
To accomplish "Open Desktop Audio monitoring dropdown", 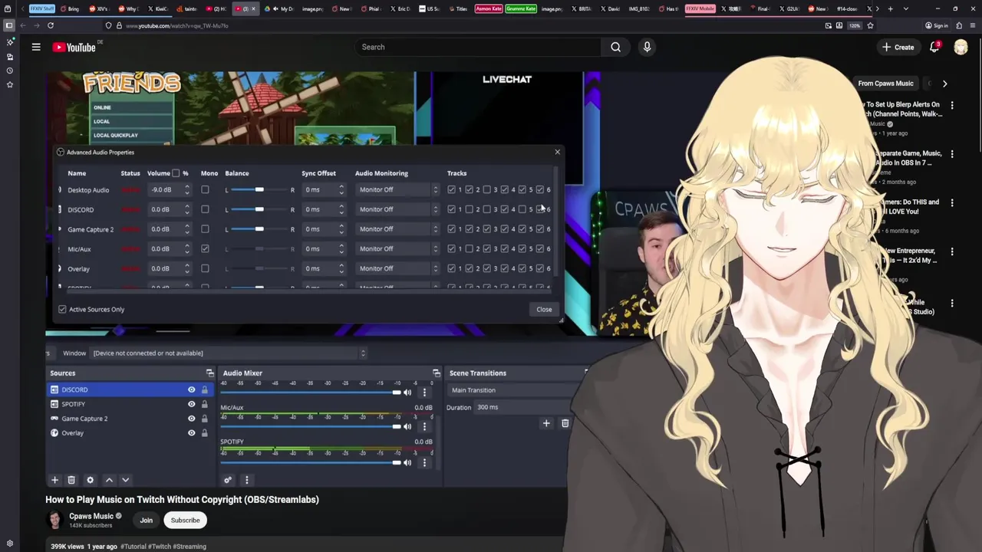I will (397, 189).
